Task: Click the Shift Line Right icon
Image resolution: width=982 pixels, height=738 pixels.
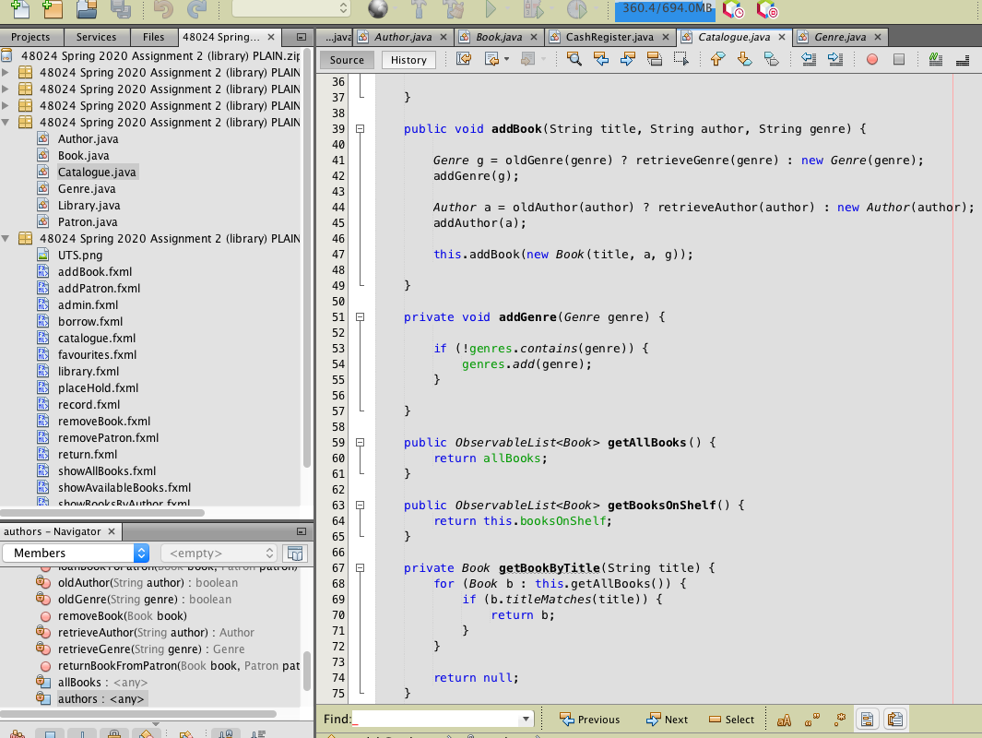Action: coord(834,58)
